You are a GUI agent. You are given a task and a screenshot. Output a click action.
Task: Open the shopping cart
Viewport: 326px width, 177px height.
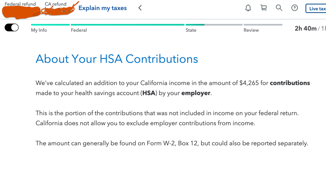(264, 8)
